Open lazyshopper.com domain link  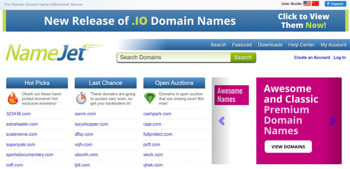click(x=91, y=124)
